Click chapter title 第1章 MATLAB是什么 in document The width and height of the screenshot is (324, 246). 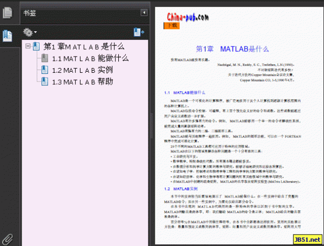coord(232,49)
